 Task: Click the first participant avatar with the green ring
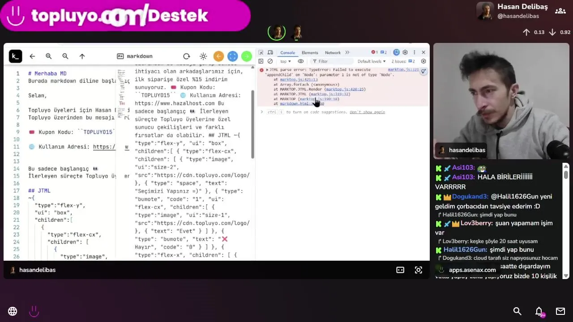click(x=277, y=32)
